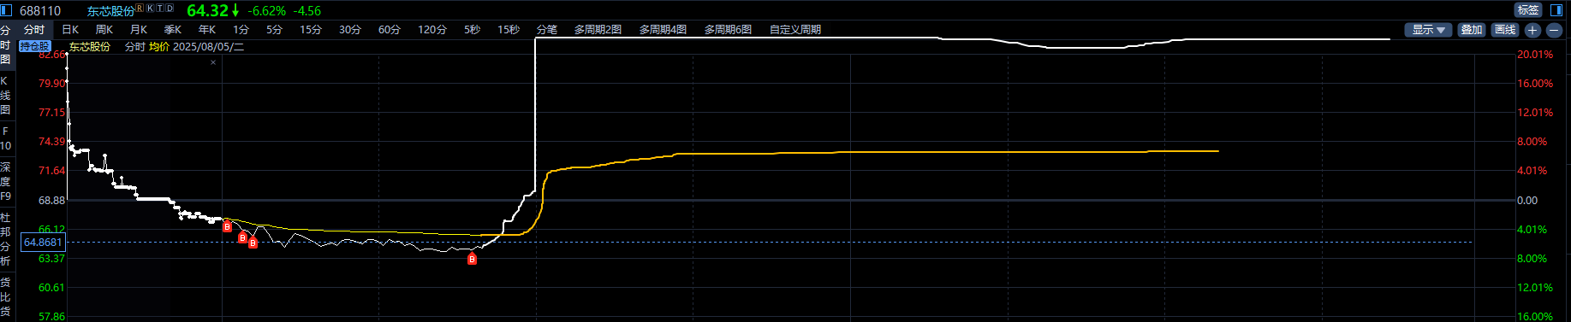Click stock name 东芯股份 in header
1571x322 pixels.
coord(110,11)
